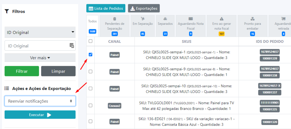
Task: Click the Executar button
Action: pyautogui.click(x=40, y=115)
